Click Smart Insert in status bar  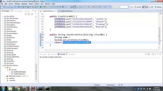click(x=111, y=85)
